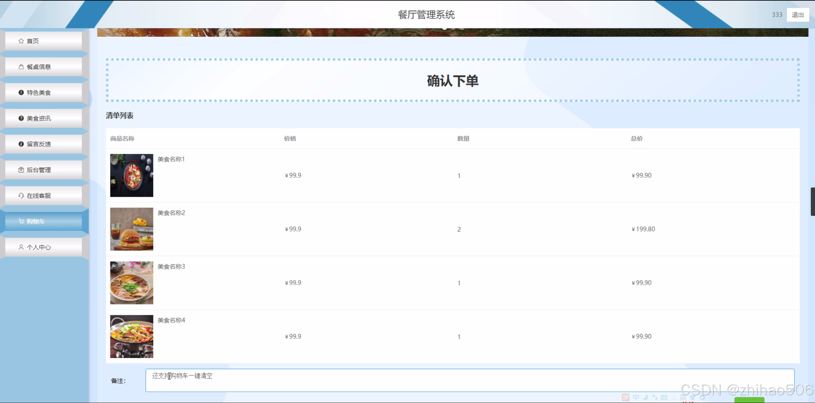Click the 美食名称2 item name
The width and height of the screenshot is (815, 403).
coord(171,213)
